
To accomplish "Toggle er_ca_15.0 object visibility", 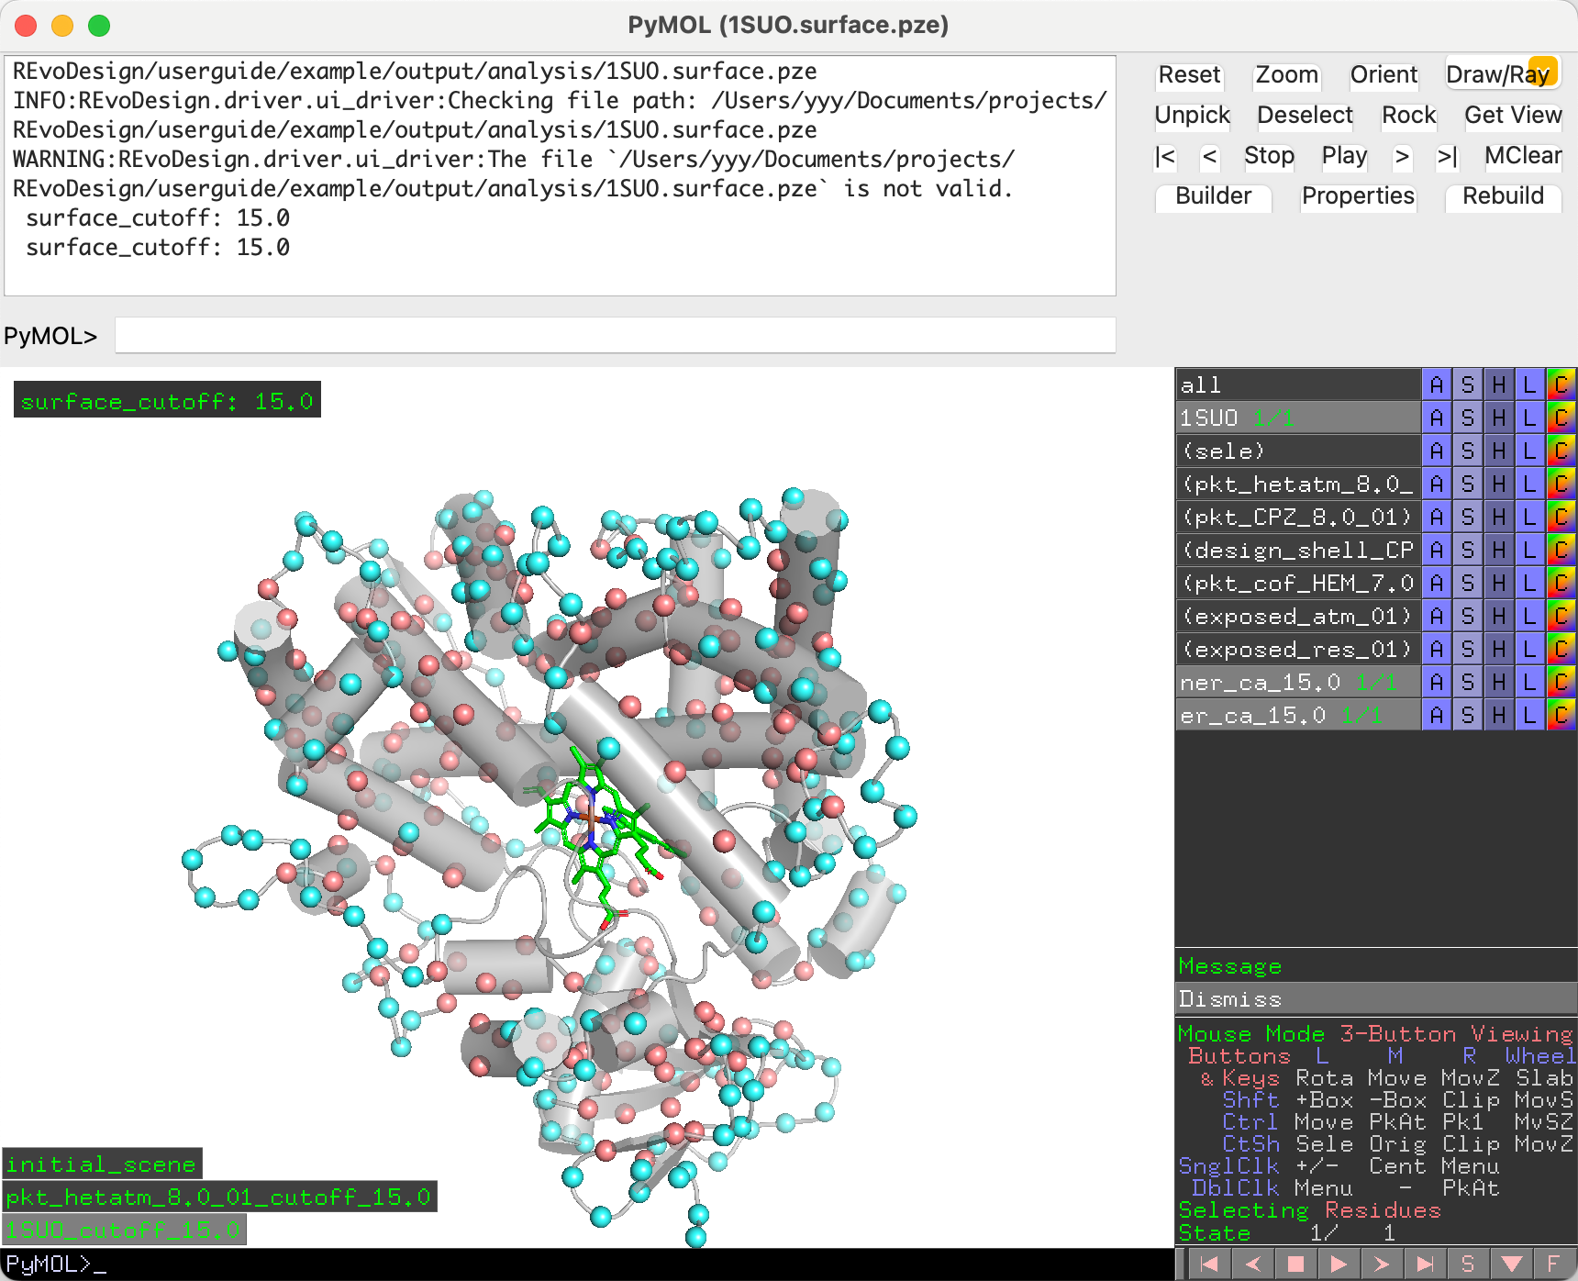I will pyautogui.click(x=1297, y=715).
